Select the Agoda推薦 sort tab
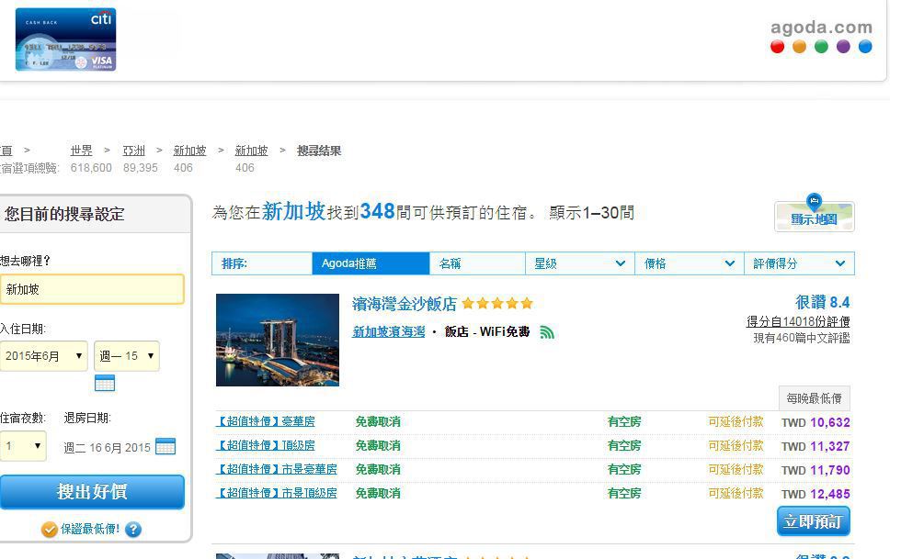The height and width of the screenshot is (559, 901). (371, 263)
